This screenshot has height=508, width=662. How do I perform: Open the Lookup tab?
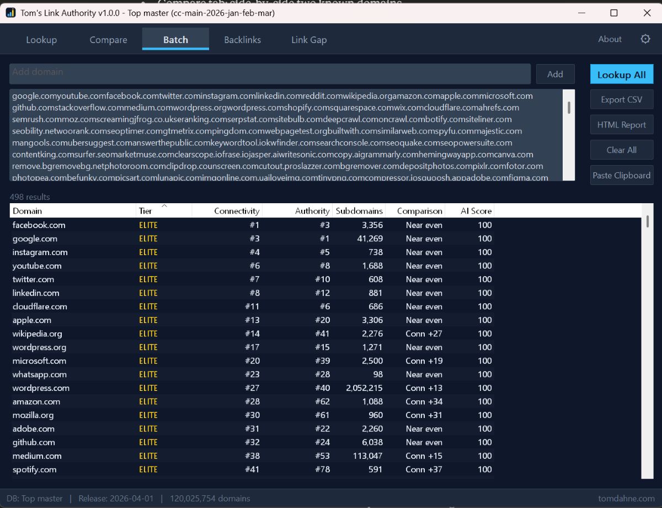click(x=41, y=39)
